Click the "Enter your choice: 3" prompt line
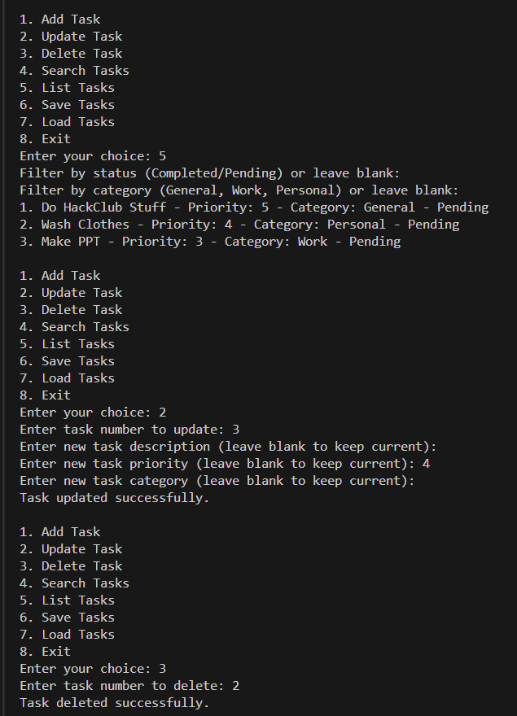 (93, 669)
